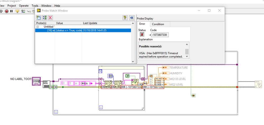Switch to the Condition tab
Screen dimensions: 264x125
click(158, 24)
